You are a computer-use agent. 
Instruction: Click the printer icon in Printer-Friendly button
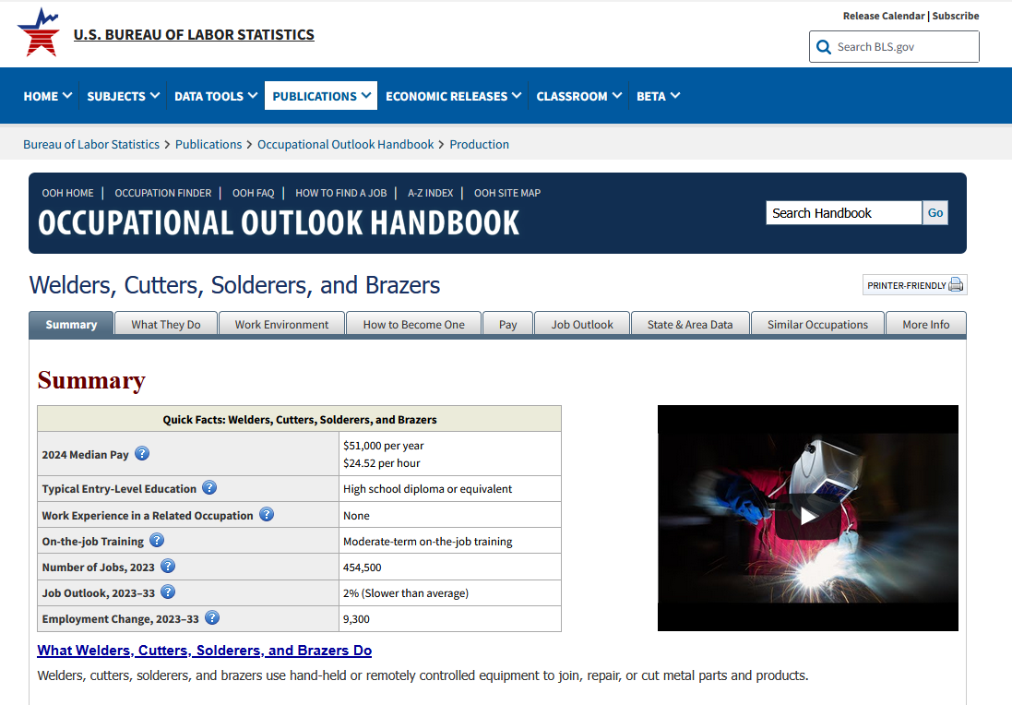point(956,285)
